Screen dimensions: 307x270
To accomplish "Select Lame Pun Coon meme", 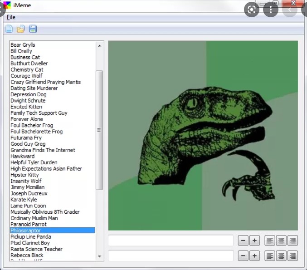I will point(28,206).
